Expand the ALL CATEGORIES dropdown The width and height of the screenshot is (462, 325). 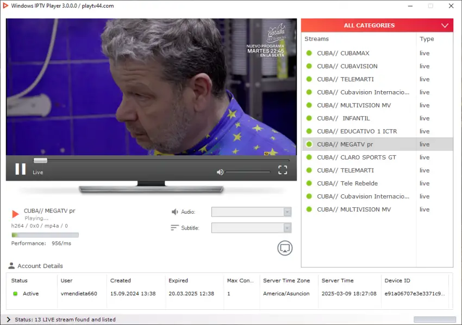(x=377, y=26)
